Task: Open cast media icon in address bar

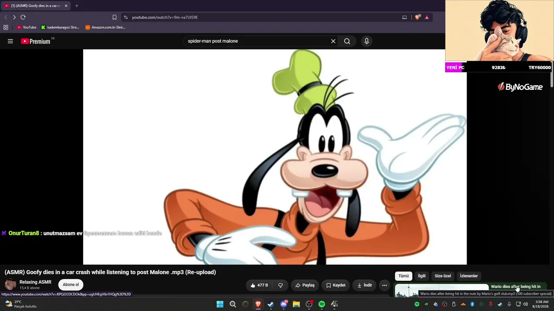Action: [405, 17]
